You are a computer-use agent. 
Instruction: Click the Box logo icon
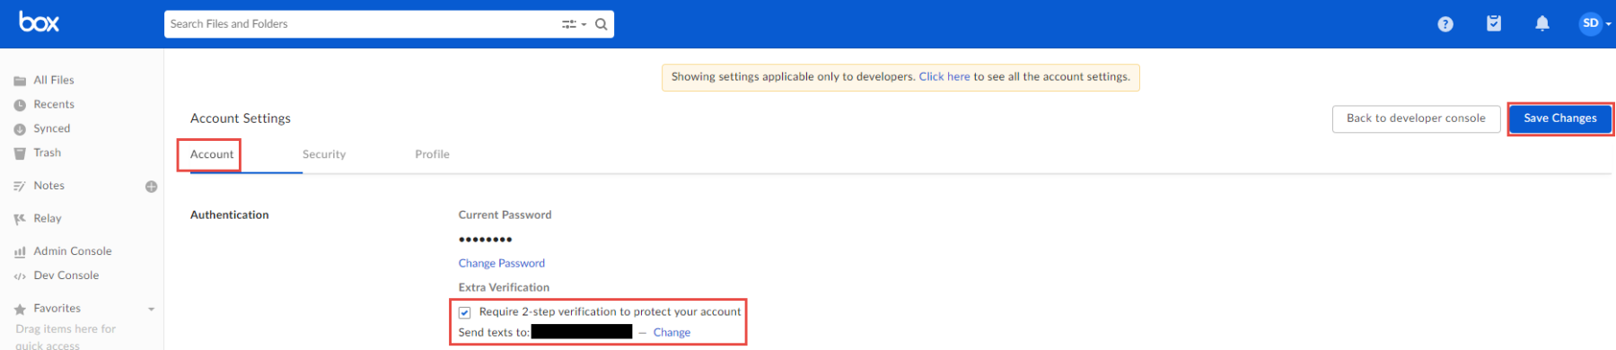[39, 22]
